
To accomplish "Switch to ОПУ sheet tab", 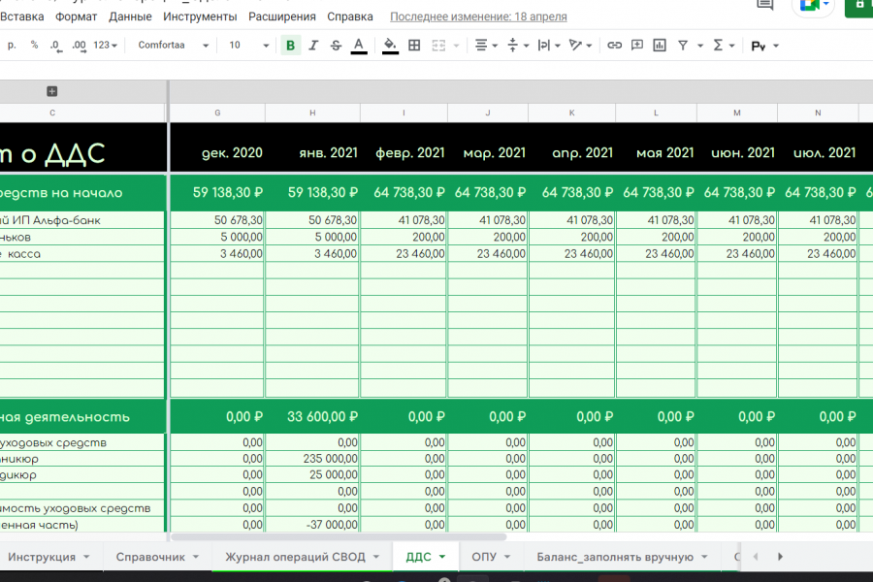I will [484, 557].
